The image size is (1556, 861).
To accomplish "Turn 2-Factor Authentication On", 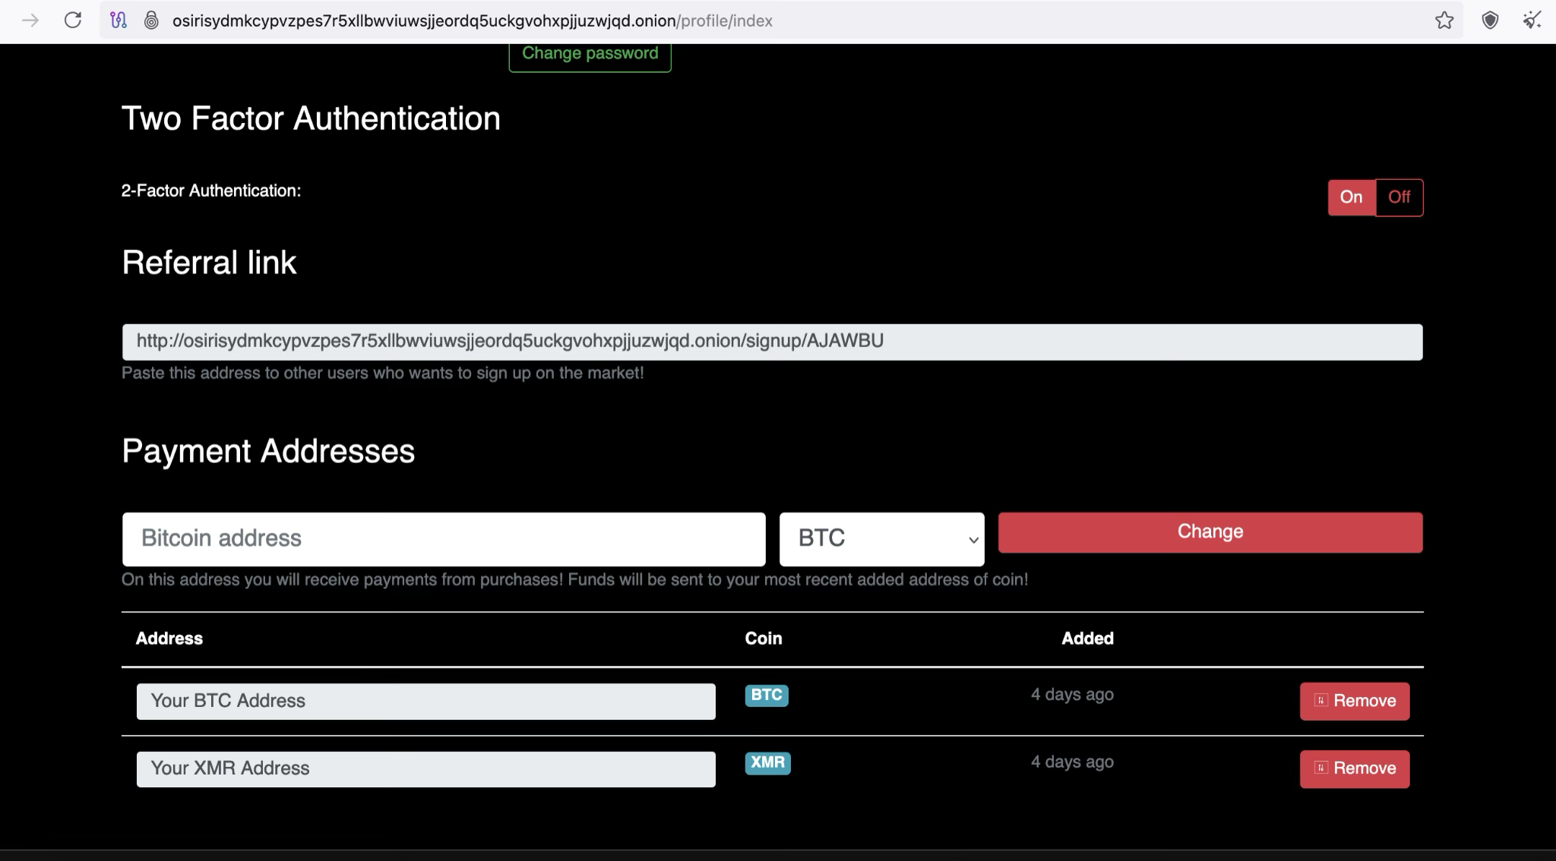I will (x=1351, y=197).
